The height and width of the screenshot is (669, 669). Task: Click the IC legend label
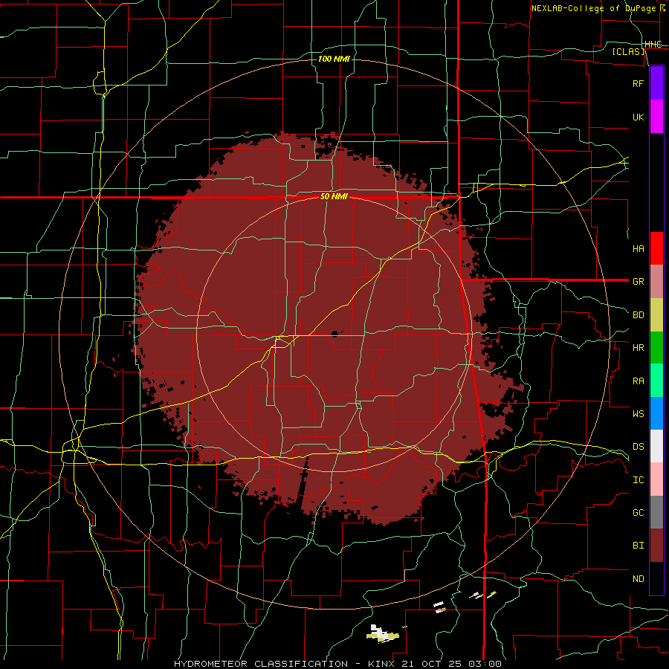coord(638,480)
